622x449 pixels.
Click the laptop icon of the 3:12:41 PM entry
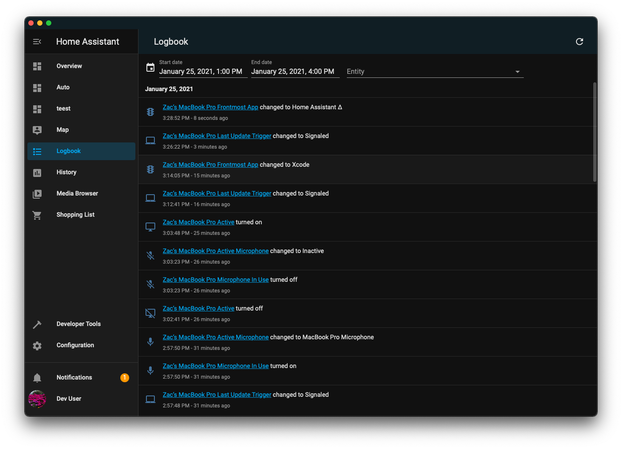[x=150, y=198]
